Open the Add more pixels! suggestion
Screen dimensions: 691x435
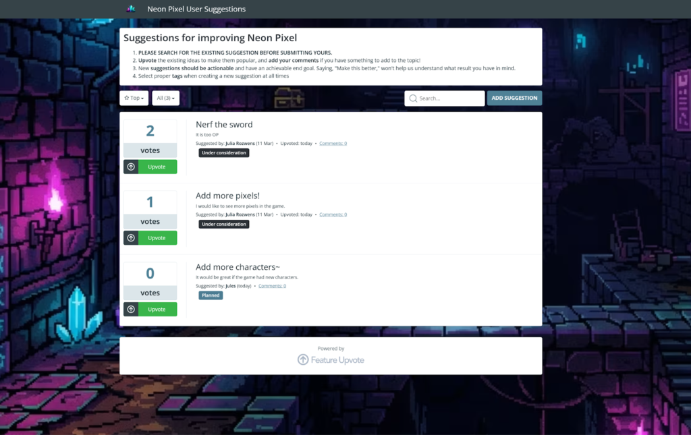click(227, 196)
